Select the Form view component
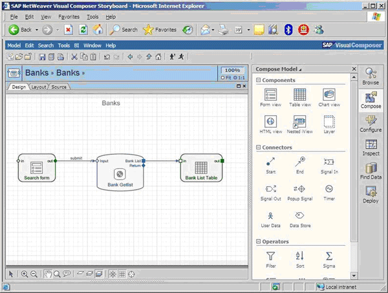The height and width of the screenshot is (293, 388). pos(270,98)
